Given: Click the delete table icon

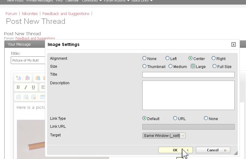Looking at the screenshot, I should [33, 97].
